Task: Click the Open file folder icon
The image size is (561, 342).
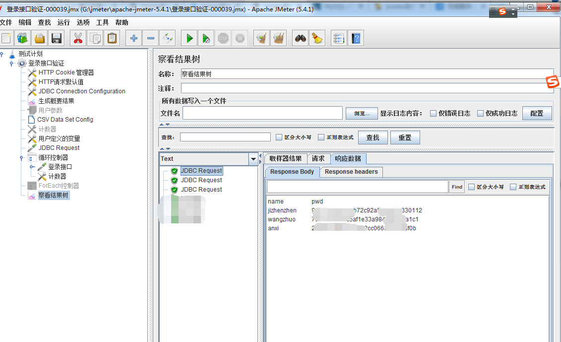Action: (40, 38)
